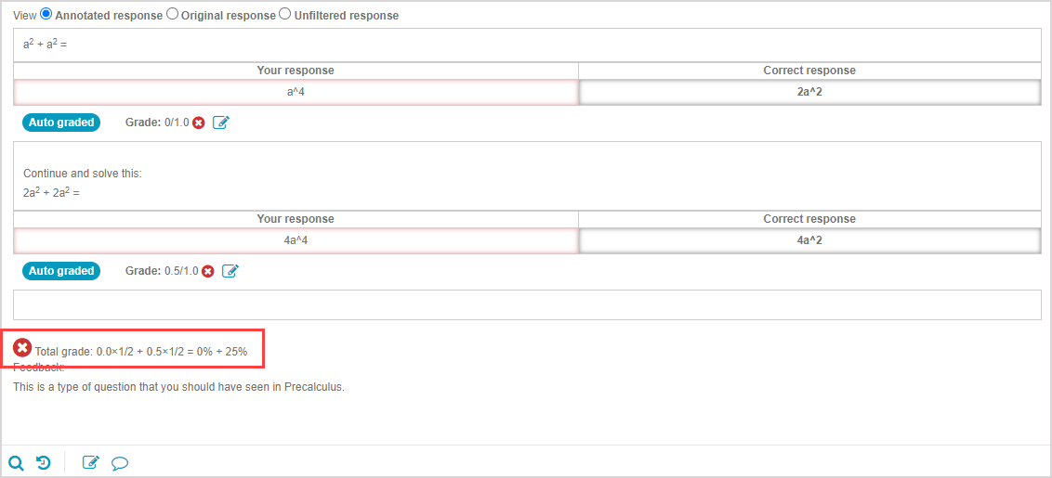Image resolution: width=1052 pixels, height=478 pixels.
Task: Click the 2a^2 correct response field
Action: tap(809, 92)
